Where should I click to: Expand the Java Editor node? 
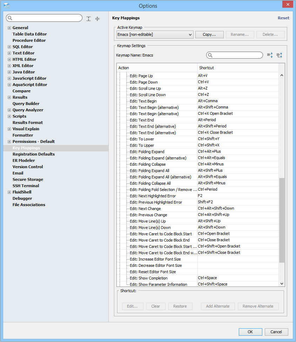point(9,72)
